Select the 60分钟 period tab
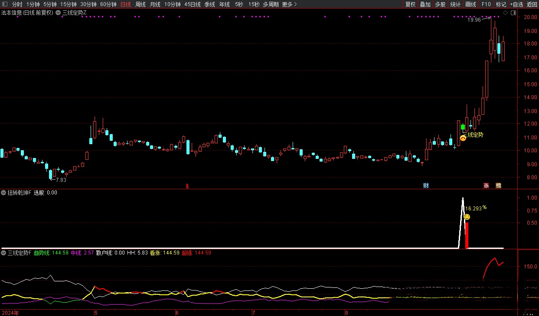Viewport: 539px width, 316px height. 108,4
